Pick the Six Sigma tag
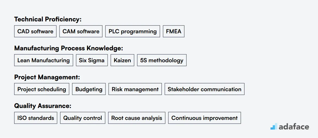 pos(92,60)
